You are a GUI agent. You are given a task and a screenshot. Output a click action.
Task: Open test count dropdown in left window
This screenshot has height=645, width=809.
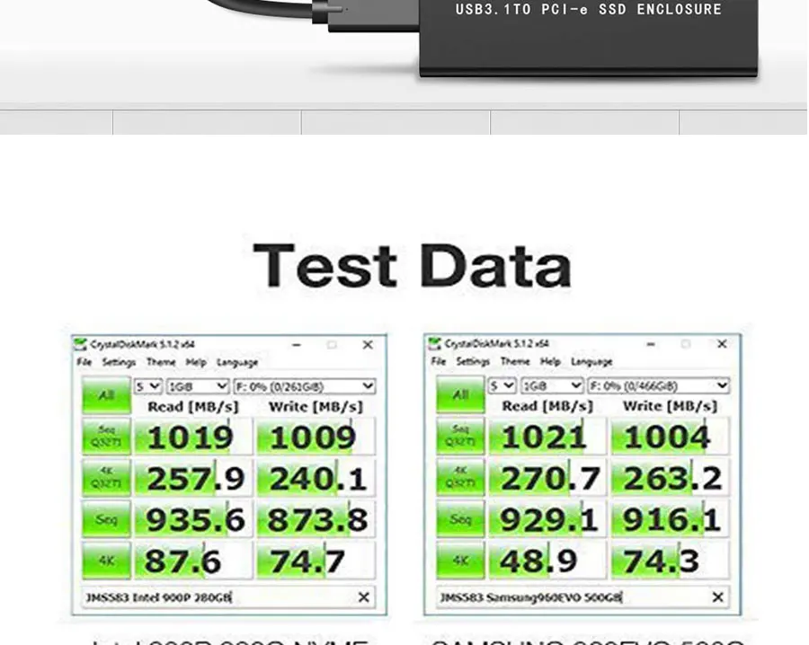click(148, 386)
